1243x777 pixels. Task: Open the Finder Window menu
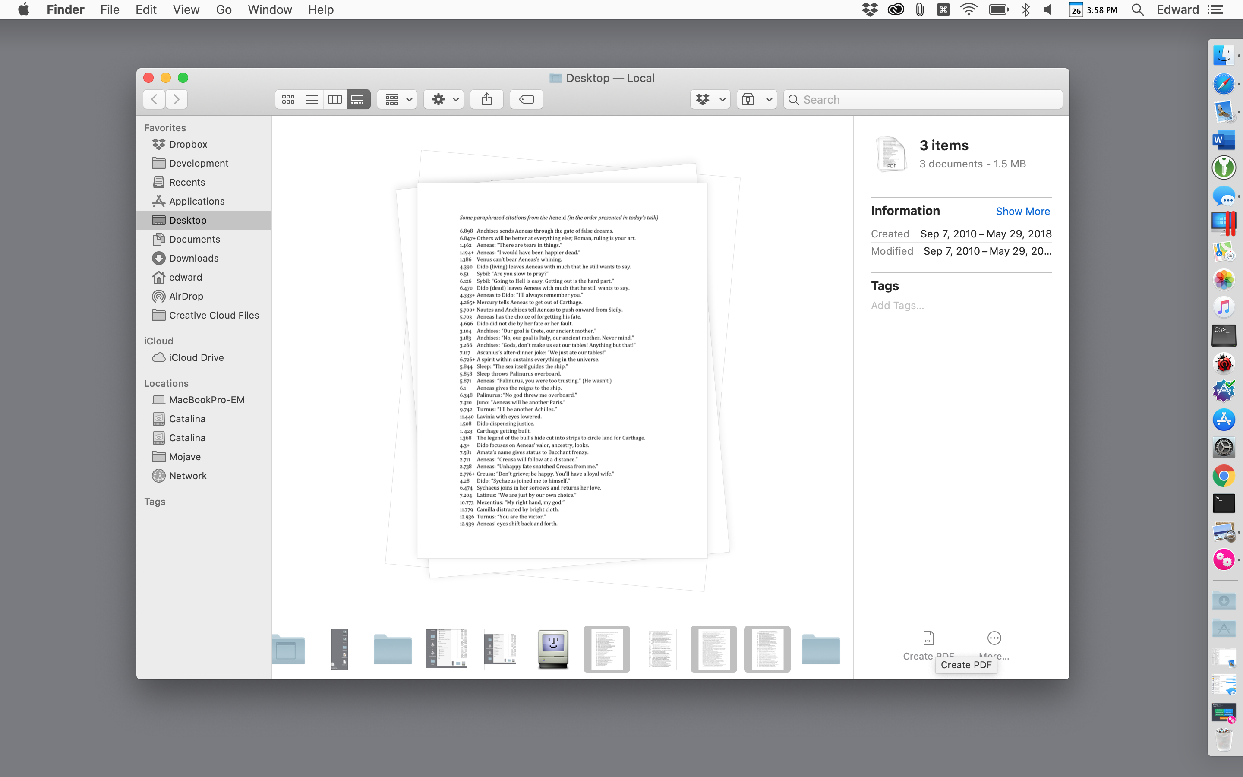click(x=269, y=10)
